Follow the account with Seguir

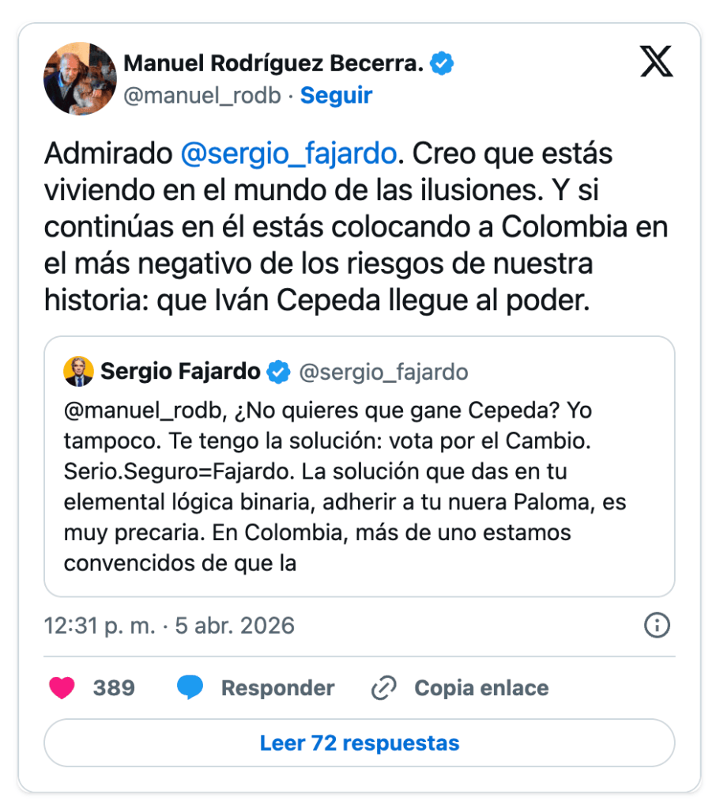pos(336,96)
